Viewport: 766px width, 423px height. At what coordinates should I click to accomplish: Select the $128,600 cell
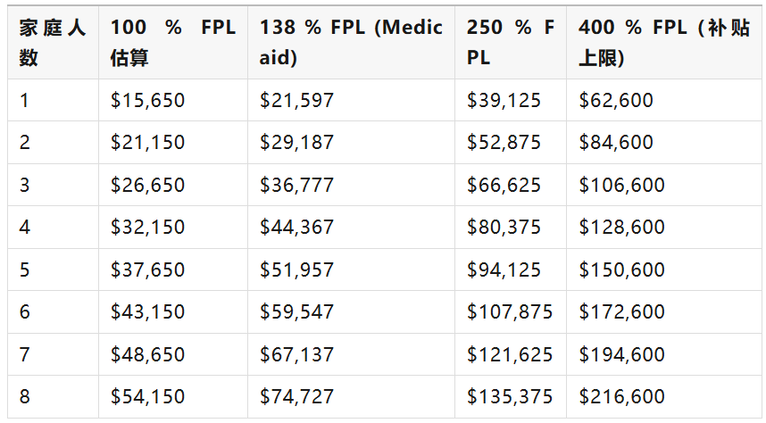(621, 228)
